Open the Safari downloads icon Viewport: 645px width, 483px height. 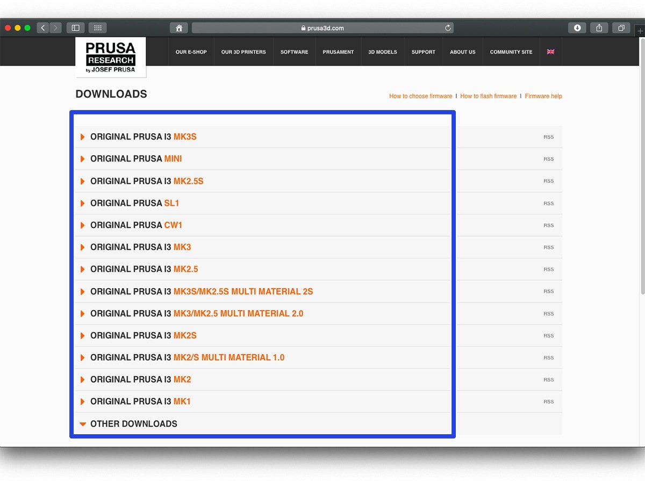click(x=577, y=28)
